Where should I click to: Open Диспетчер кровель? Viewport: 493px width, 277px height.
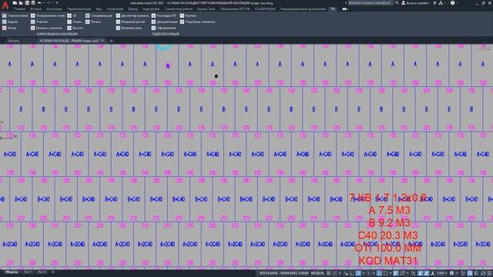point(132,15)
